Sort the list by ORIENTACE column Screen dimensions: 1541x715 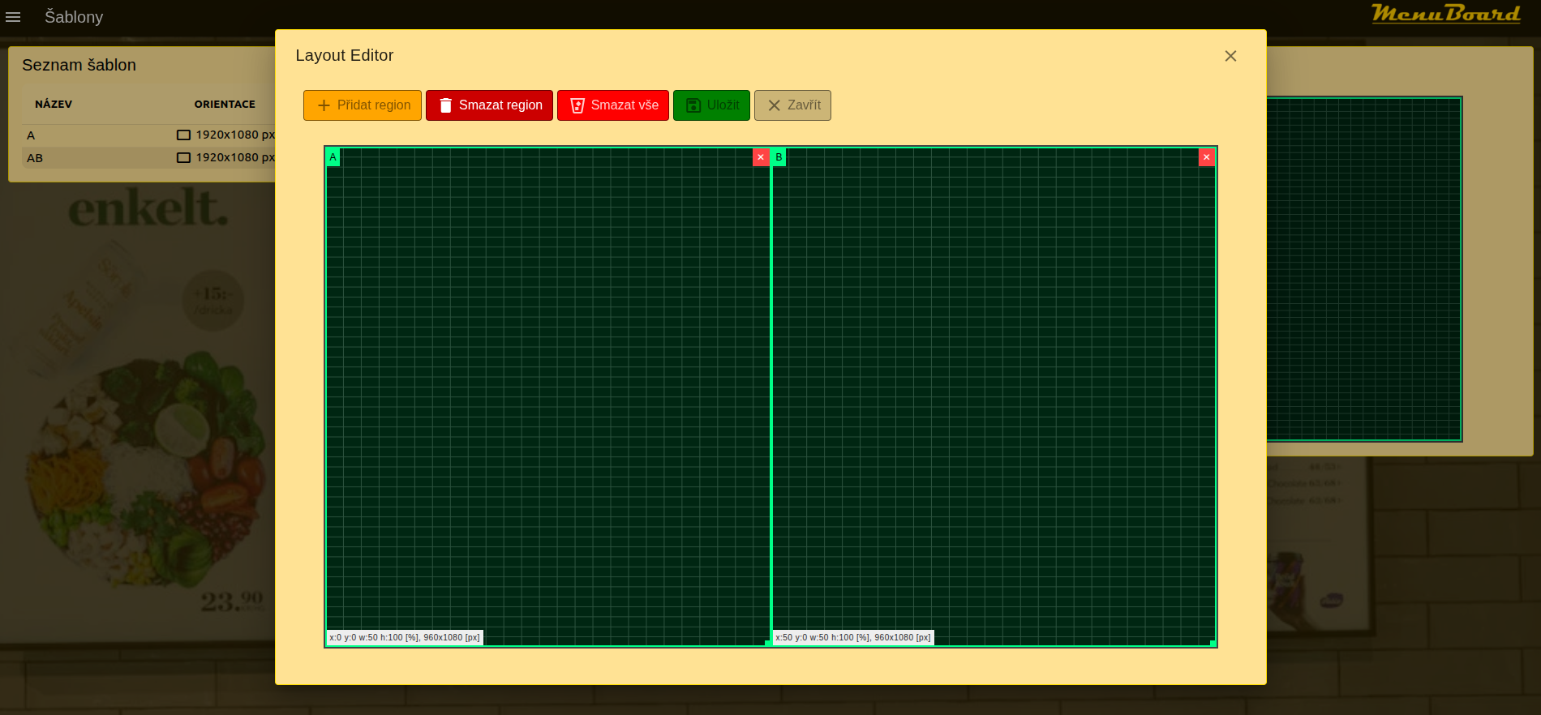click(225, 105)
